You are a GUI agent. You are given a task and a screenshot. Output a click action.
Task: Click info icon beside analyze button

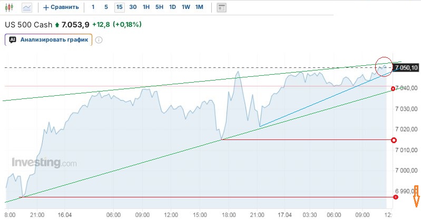[x=99, y=39]
